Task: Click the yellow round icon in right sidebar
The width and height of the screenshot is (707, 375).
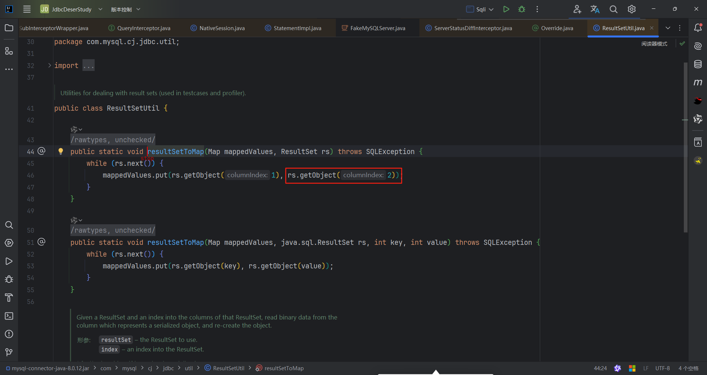Action: [698, 161]
